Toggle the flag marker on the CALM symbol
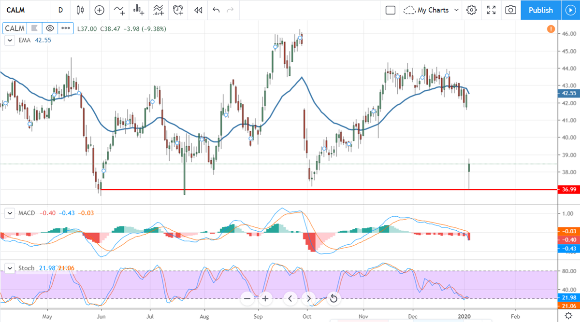The height and width of the screenshot is (322, 580). (34, 28)
